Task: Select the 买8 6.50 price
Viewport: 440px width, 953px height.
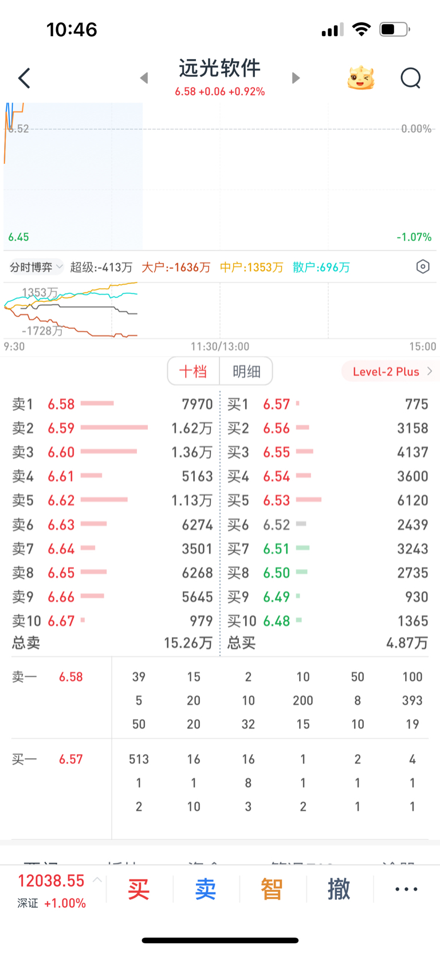Action: pos(277,572)
